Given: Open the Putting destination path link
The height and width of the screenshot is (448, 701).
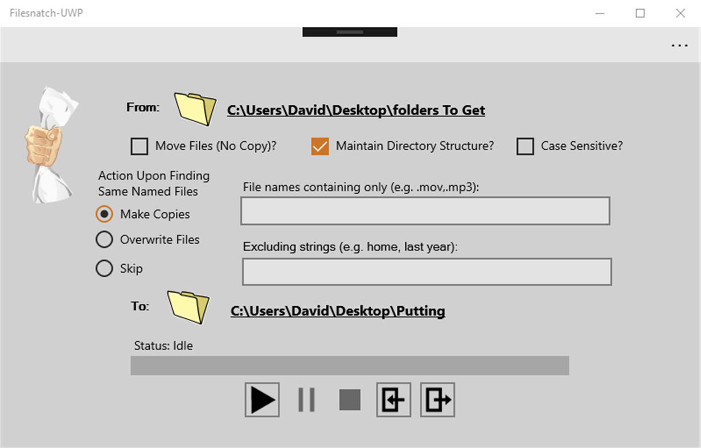Looking at the screenshot, I should tap(337, 311).
